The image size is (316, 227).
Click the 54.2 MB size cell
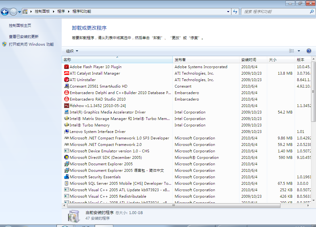click(x=285, y=112)
